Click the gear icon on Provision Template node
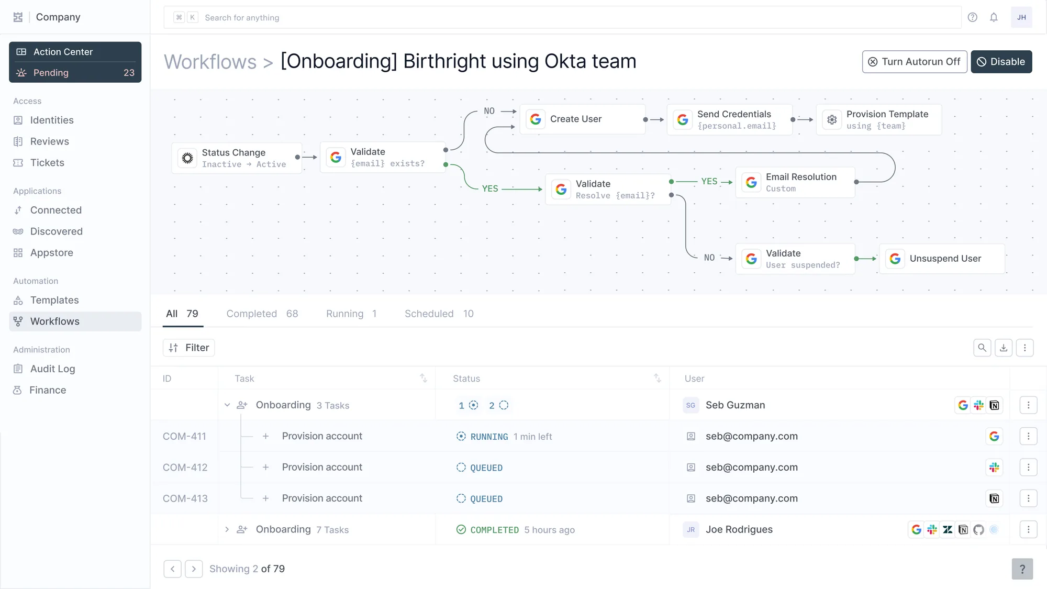1047x589 pixels. click(x=832, y=120)
